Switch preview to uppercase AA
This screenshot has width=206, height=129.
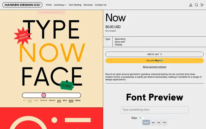tap(164, 123)
